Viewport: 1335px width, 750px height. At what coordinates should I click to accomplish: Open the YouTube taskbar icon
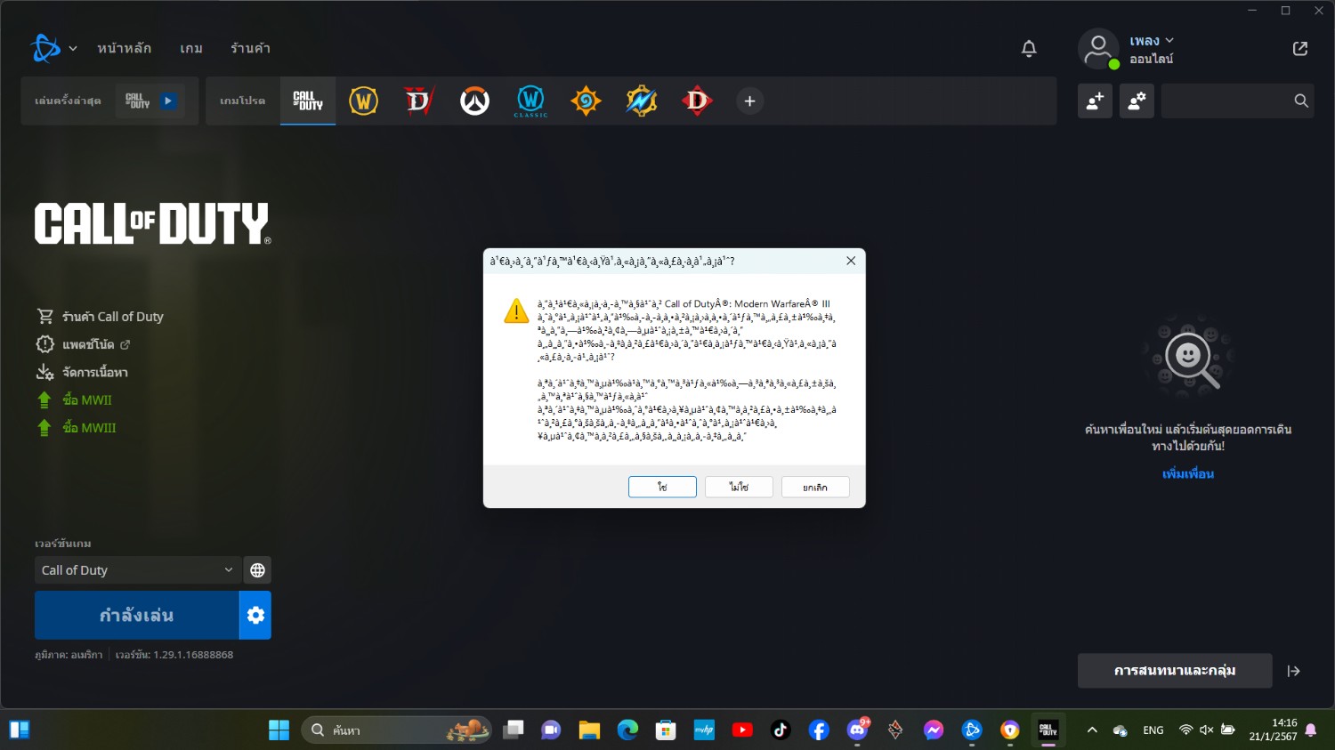[742, 730]
